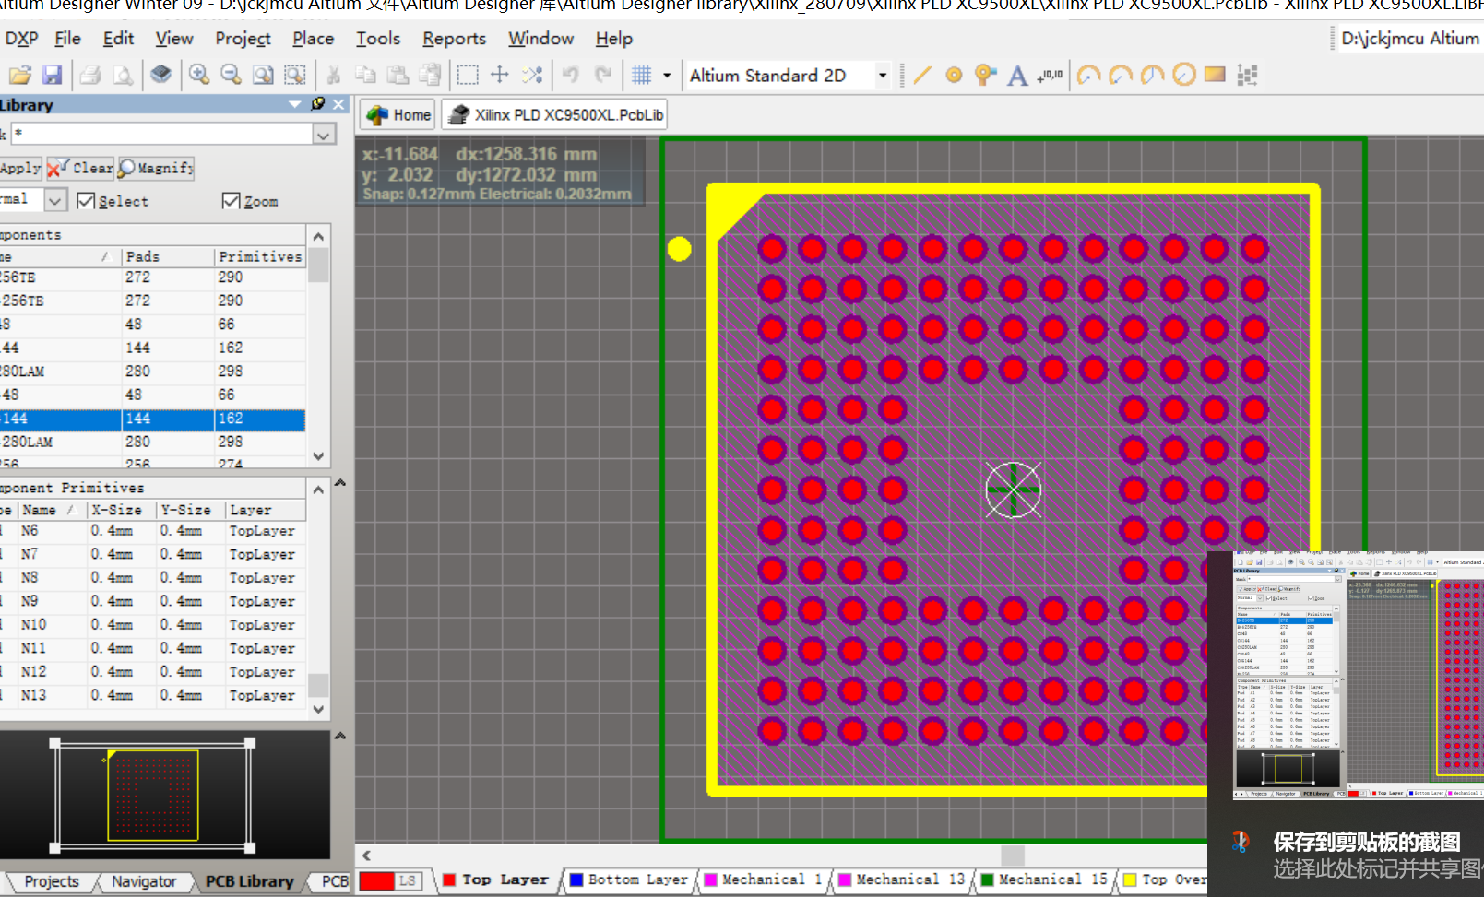Click the Apply button

click(x=20, y=168)
